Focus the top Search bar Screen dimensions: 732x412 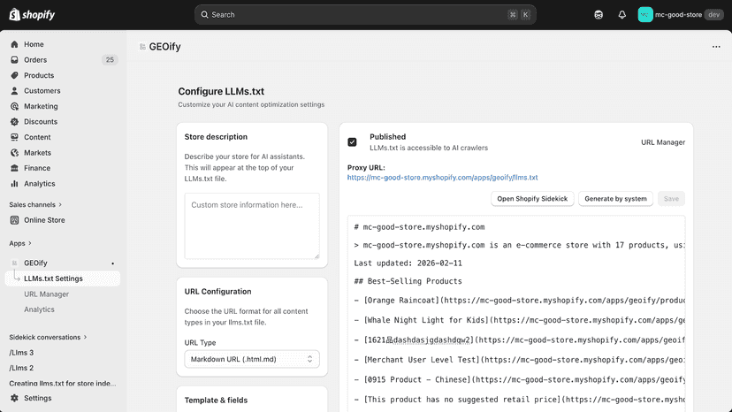(365, 15)
